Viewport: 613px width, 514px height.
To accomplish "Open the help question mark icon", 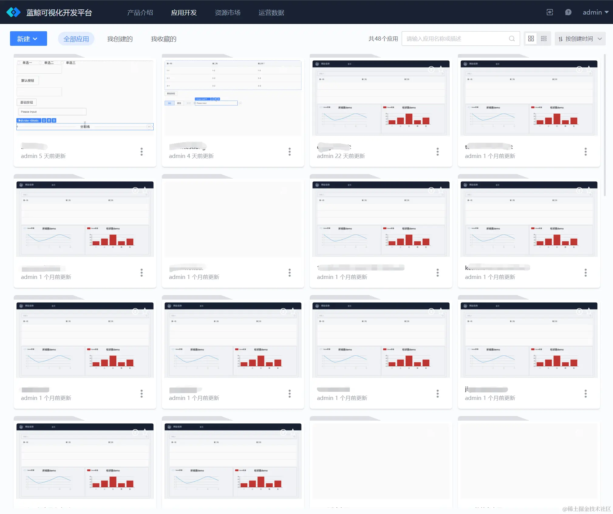I will 568,12.
